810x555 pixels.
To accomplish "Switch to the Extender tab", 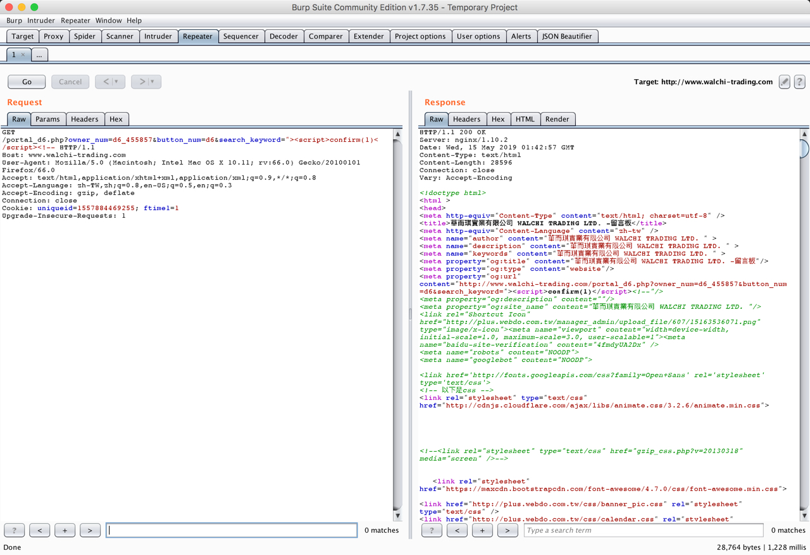I will (x=369, y=36).
